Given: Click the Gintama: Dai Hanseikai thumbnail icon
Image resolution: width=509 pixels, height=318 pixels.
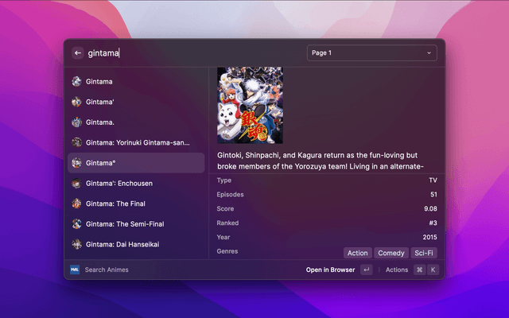Looking at the screenshot, I should (x=76, y=244).
